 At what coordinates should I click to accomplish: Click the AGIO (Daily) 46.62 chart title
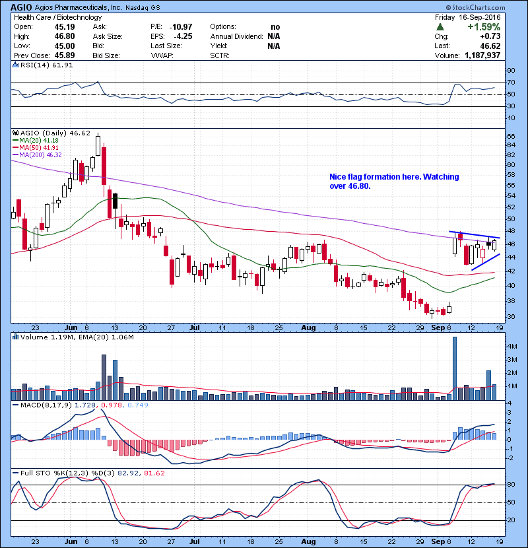pos(55,133)
